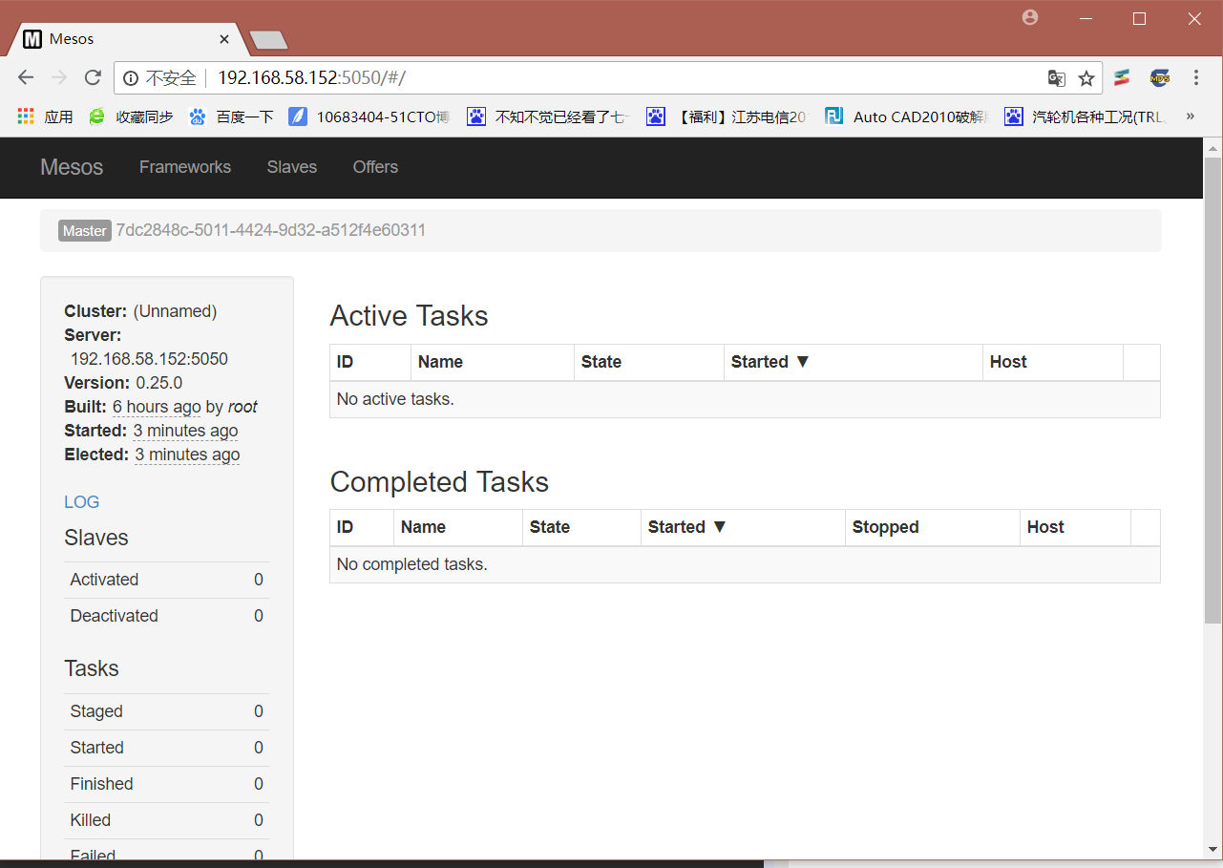Show more bookmarks with the » chevron
This screenshot has width=1223, height=868.
point(1191,116)
